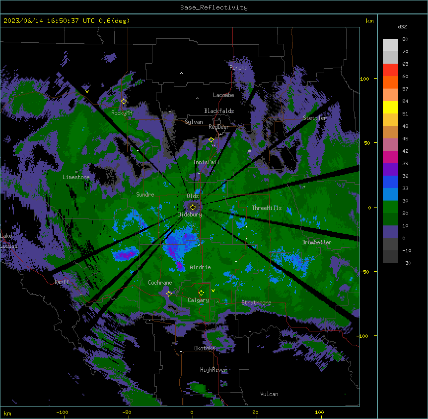Click the Okotoks label
Viewport: 428px width, 419px height.
(x=205, y=348)
